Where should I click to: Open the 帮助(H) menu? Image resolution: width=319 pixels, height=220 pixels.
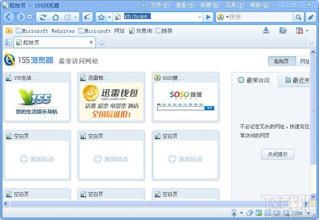click(259, 5)
